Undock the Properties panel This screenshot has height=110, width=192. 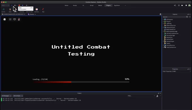pos(188,69)
